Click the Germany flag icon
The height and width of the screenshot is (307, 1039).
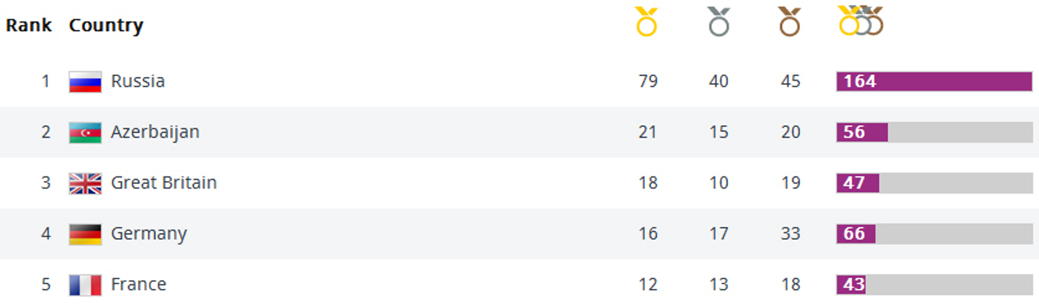[85, 234]
